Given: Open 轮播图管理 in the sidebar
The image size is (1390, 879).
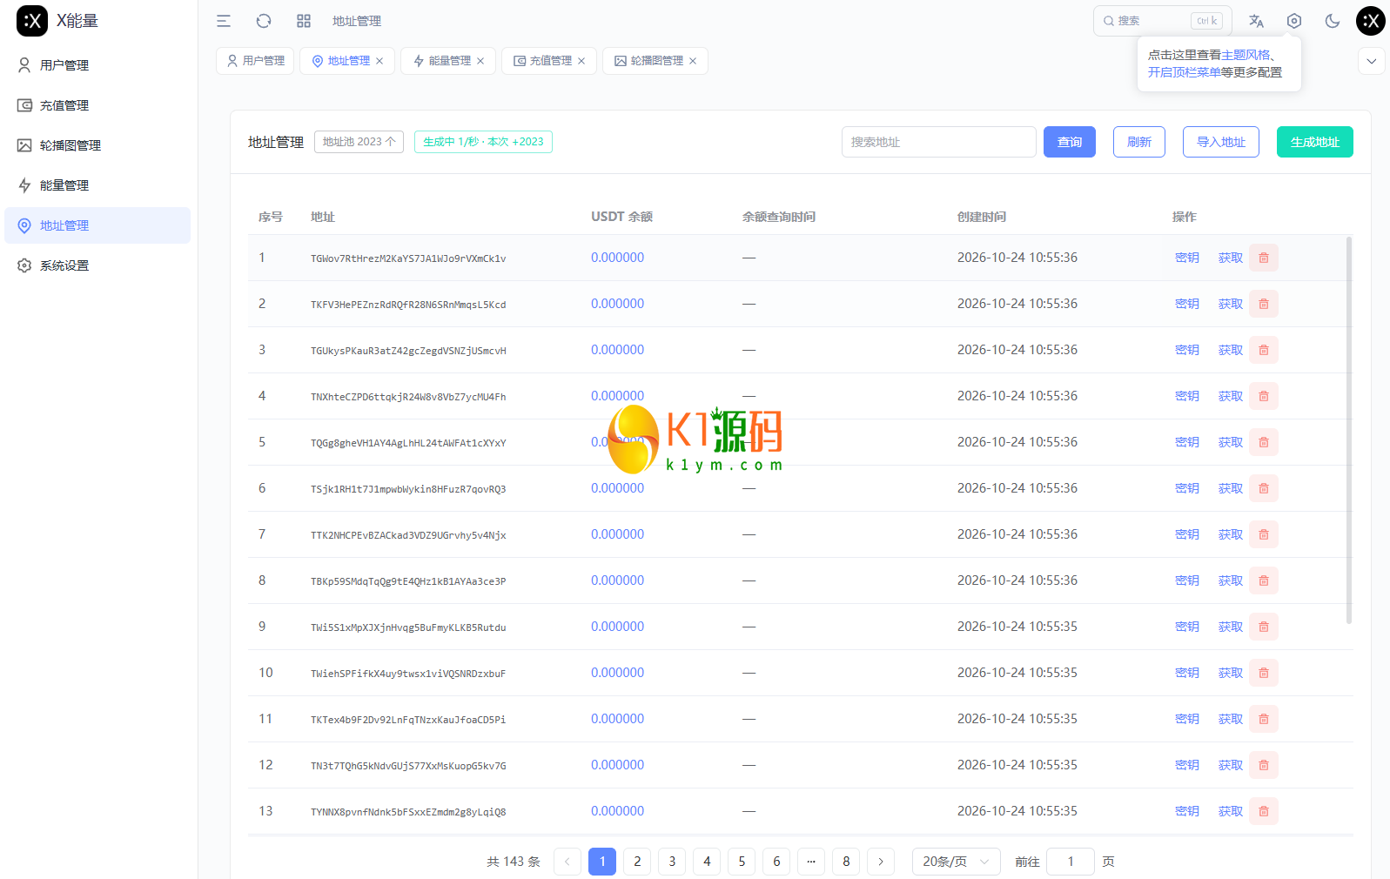Looking at the screenshot, I should click(x=97, y=145).
